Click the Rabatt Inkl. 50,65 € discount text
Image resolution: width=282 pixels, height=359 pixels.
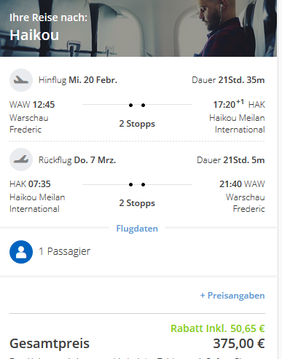coord(218,328)
